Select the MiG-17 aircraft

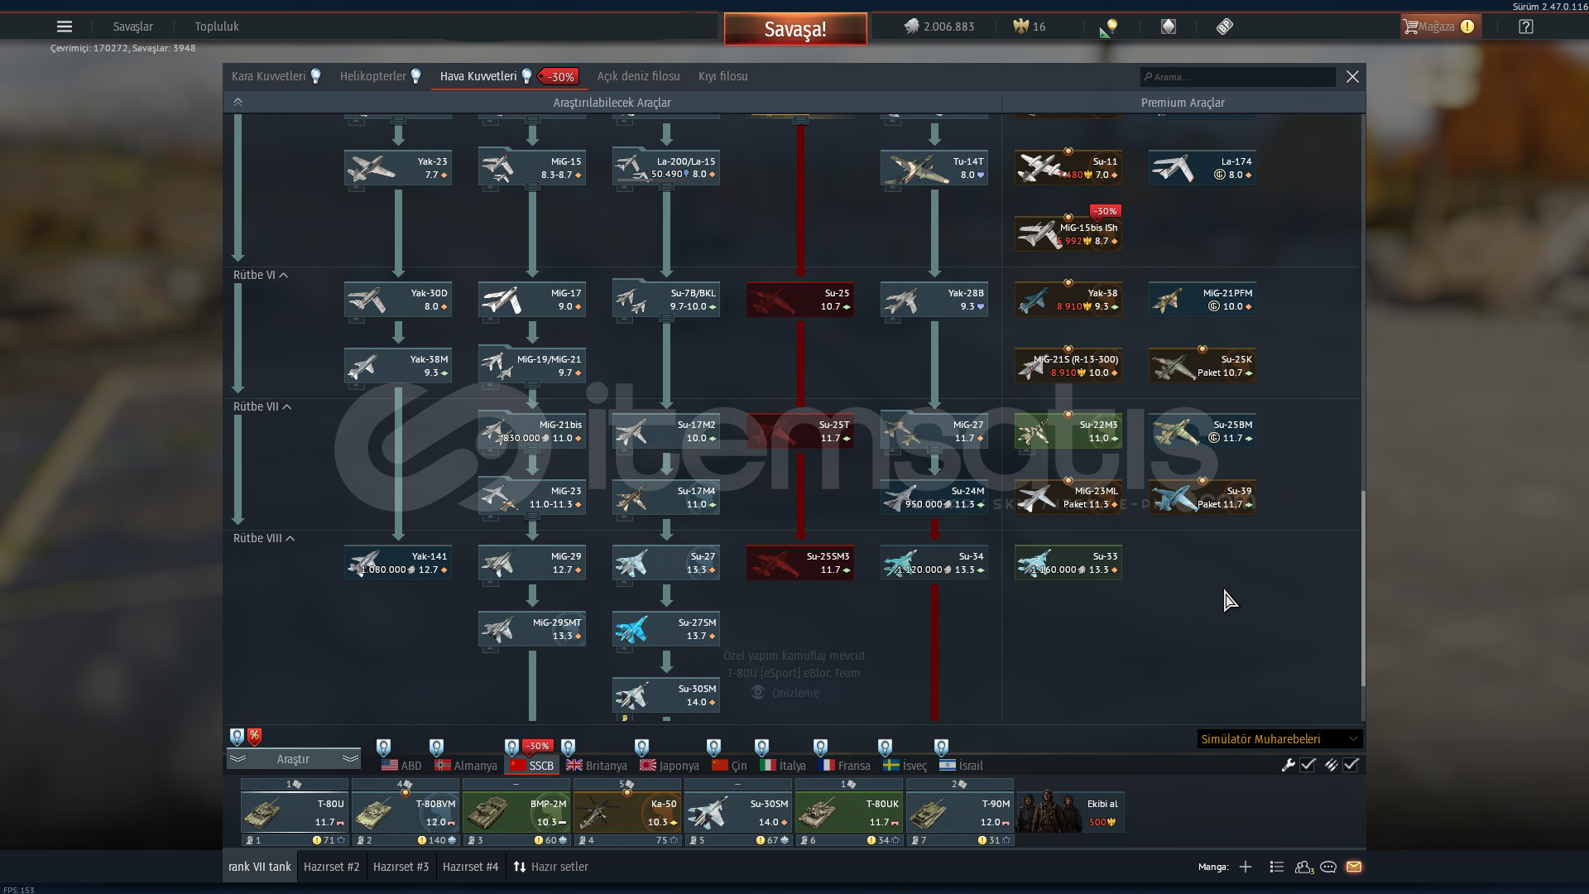coord(532,299)
